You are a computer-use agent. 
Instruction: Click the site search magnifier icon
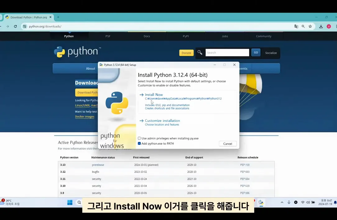point(200,53)
